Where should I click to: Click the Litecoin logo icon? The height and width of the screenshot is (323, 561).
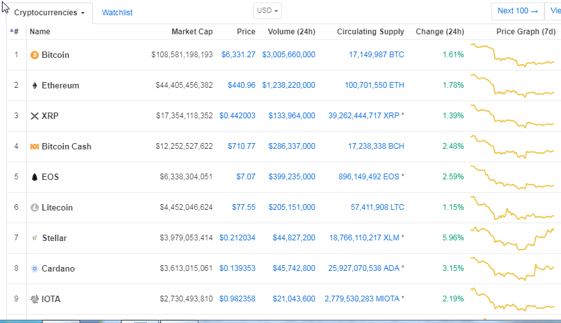[x=34, y=207]
